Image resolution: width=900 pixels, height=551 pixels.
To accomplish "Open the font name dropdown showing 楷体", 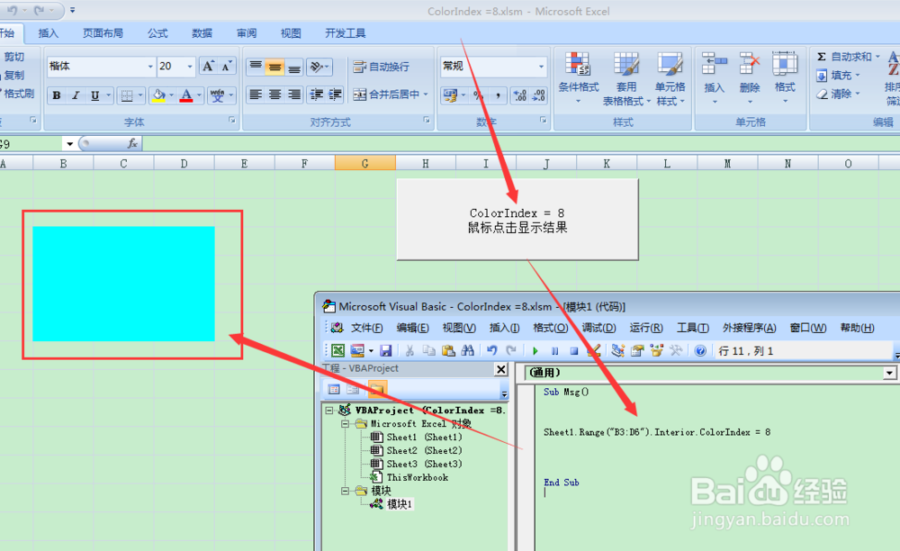I will point(150,67).
